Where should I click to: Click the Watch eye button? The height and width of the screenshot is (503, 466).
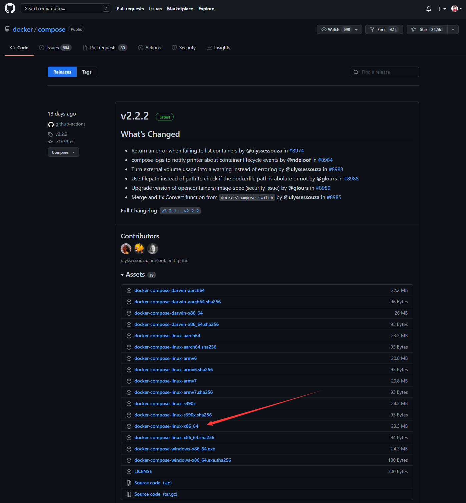point(336,29)
